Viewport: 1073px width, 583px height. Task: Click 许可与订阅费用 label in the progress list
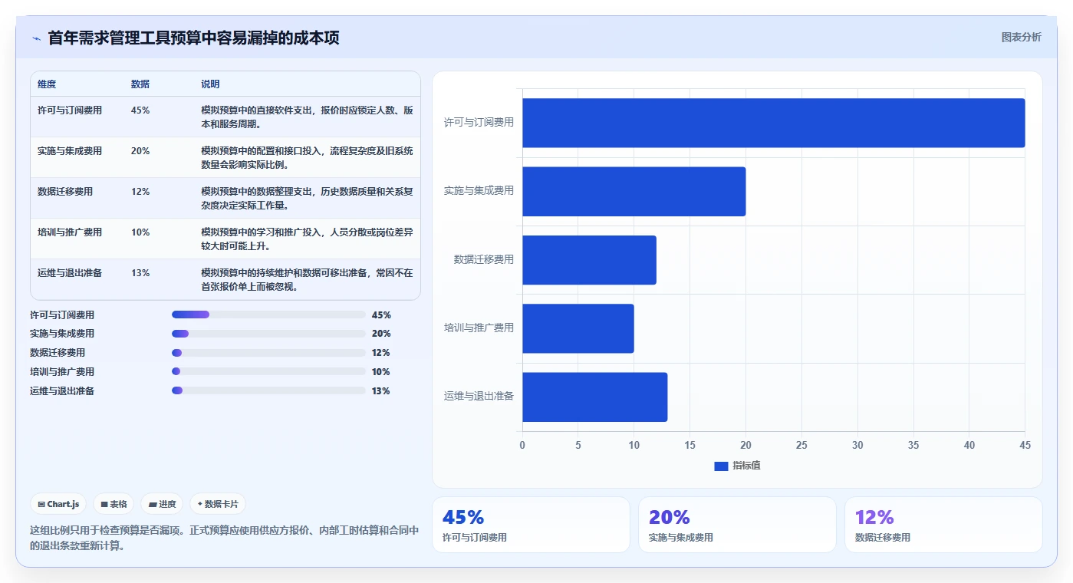62,315
